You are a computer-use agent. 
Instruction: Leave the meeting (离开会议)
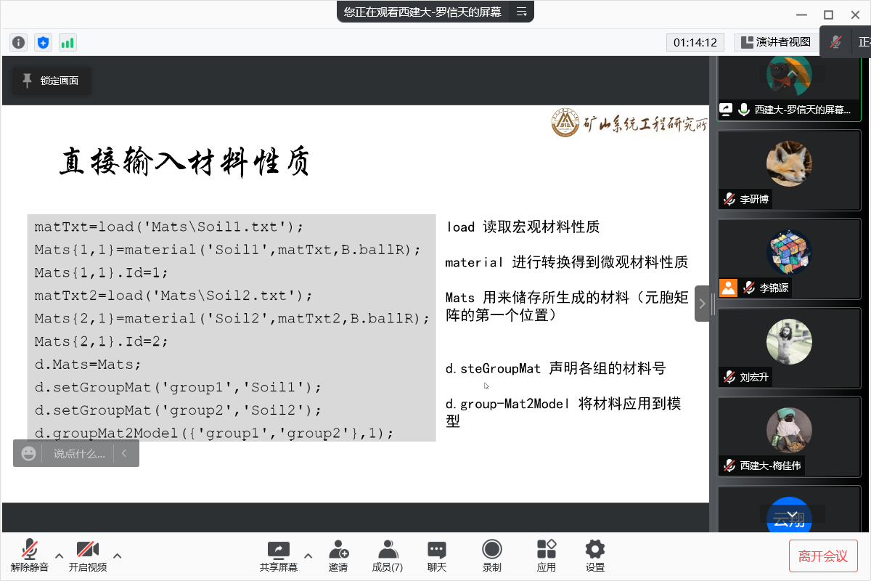point(823,556)
